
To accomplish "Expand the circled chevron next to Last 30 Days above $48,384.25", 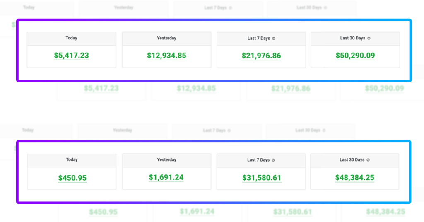I will click(368, 160).
